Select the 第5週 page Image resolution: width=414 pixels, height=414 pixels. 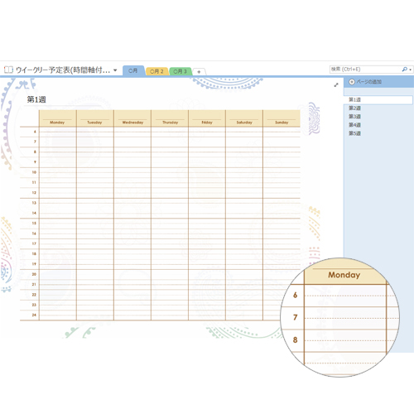(x=354, y=133)
